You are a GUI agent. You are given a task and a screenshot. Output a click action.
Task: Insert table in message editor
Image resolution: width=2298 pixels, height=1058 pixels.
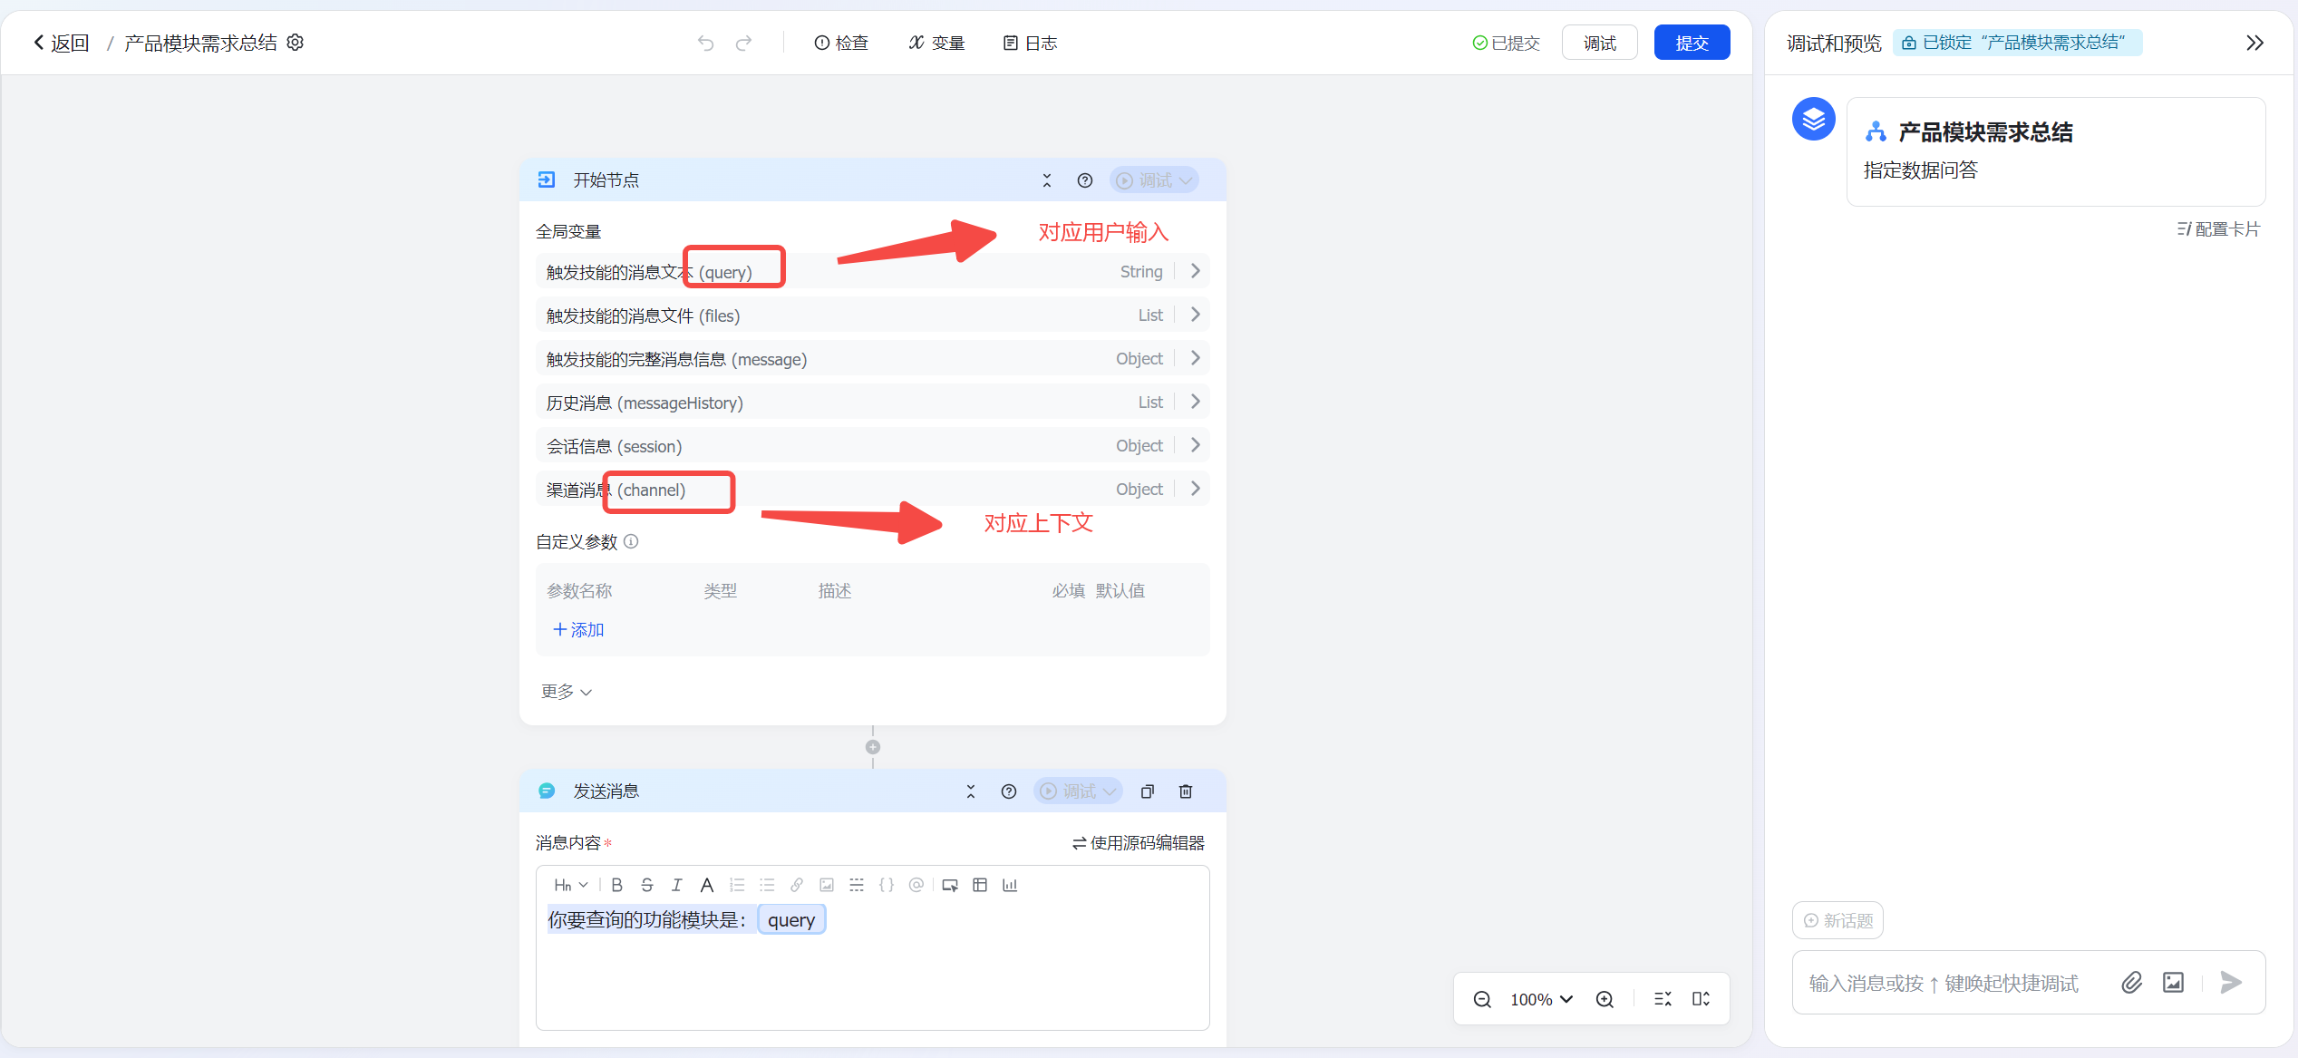tap(980, 885)
